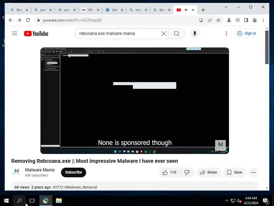
Task: Bookmark this page with star
Action: click(218, 20)
